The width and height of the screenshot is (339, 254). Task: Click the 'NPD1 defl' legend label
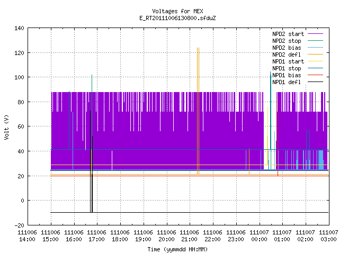point(287,82)
